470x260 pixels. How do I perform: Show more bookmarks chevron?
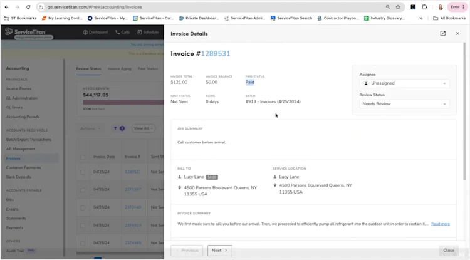[x=421, y=18]
